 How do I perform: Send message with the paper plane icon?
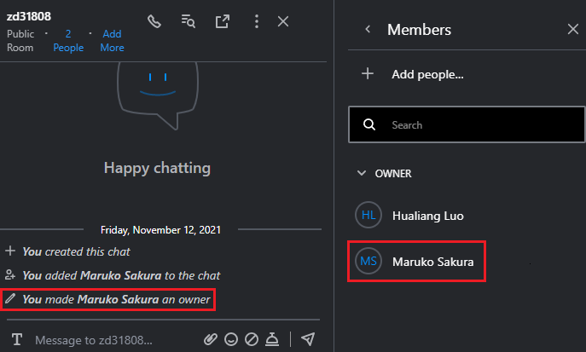308,339
